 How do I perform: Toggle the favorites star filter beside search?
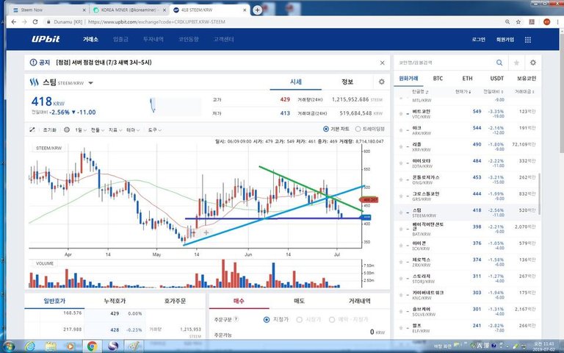tap(516, 63)
